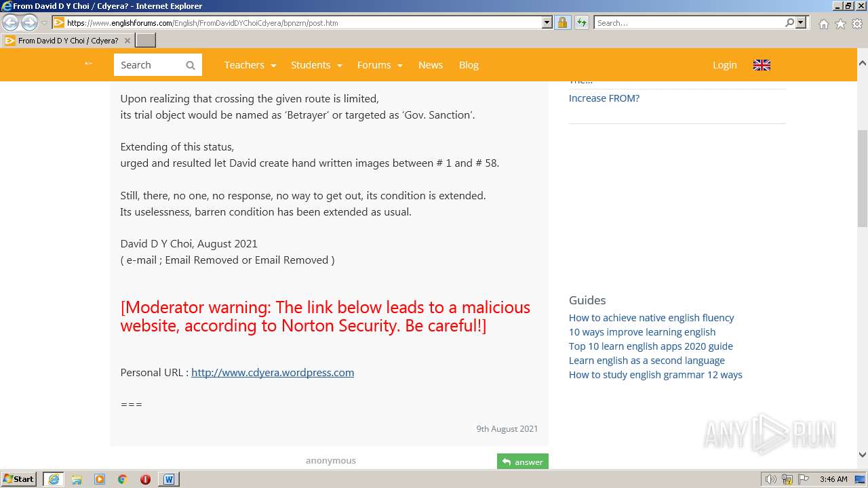Close the current browser tab
The height and width of the screenshot is (488, 868).
tap(127, 41)
